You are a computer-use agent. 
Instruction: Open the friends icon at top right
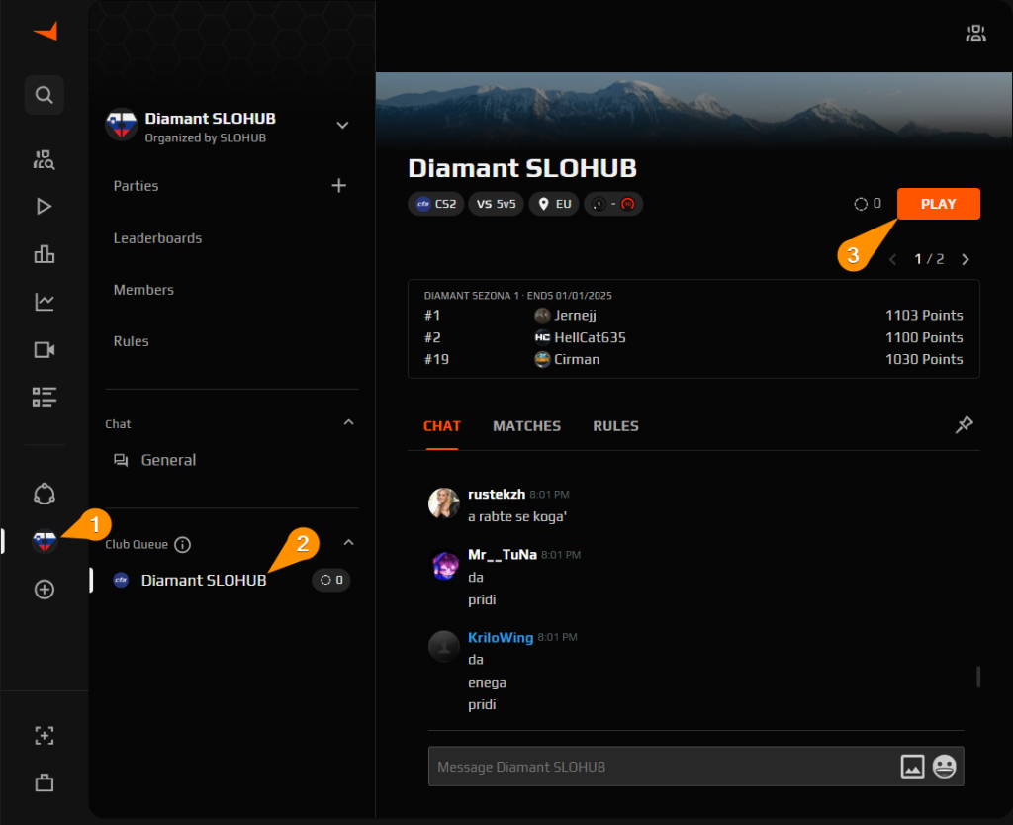975,33
